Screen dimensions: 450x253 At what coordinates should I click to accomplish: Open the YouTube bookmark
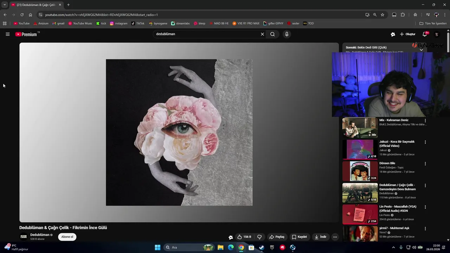(x=21, y=24)
